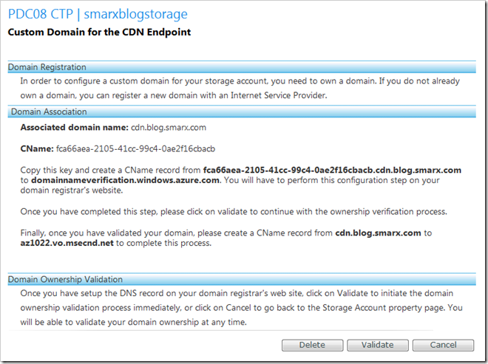Click the Associated domain name label
Image resolution: width=488 pixels, height=364 pixels.
[x=75, y=128]
